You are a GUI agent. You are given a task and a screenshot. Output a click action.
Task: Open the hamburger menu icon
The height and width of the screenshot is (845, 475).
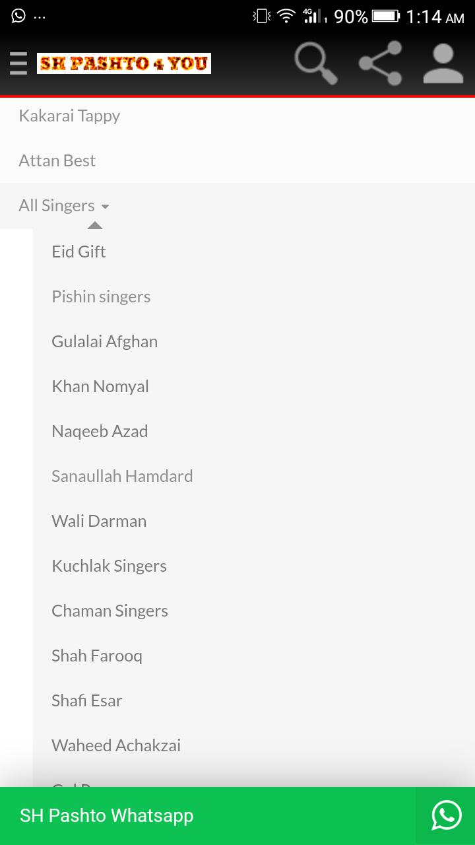18,63
